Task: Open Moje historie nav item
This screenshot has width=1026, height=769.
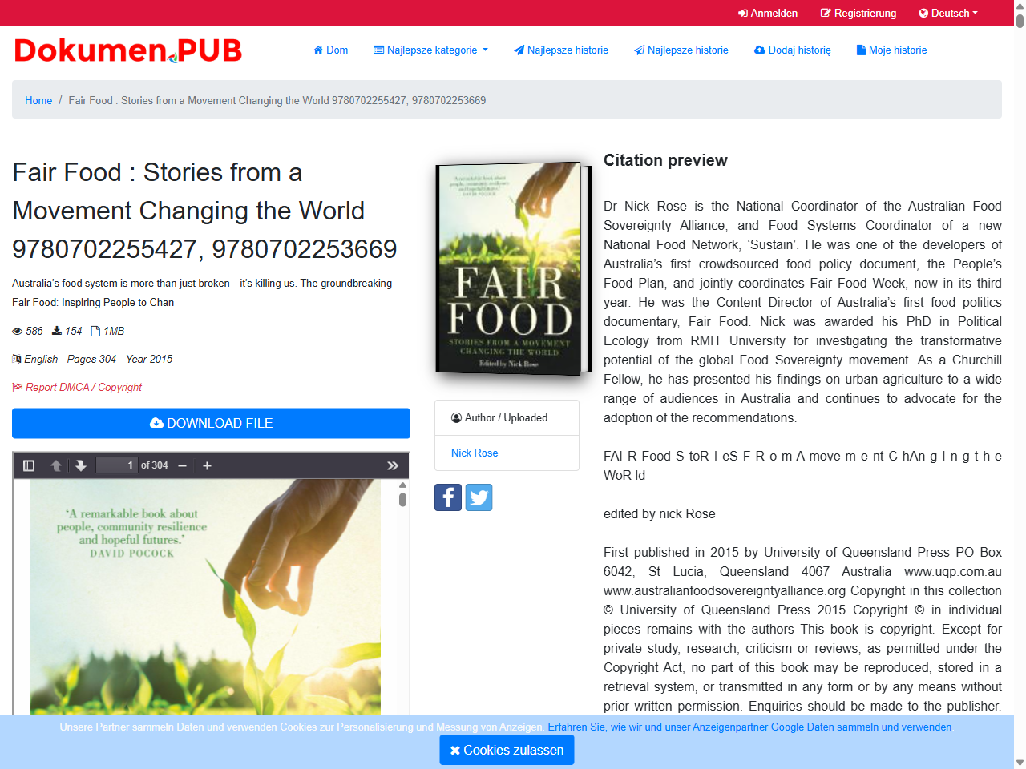Action: (891, 50)
